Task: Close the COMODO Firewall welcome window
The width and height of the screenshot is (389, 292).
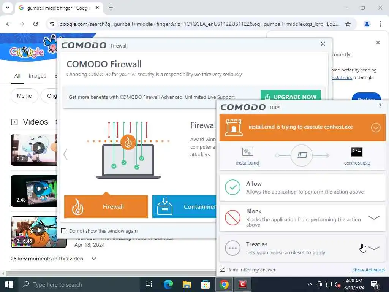Action: [323, 44]
